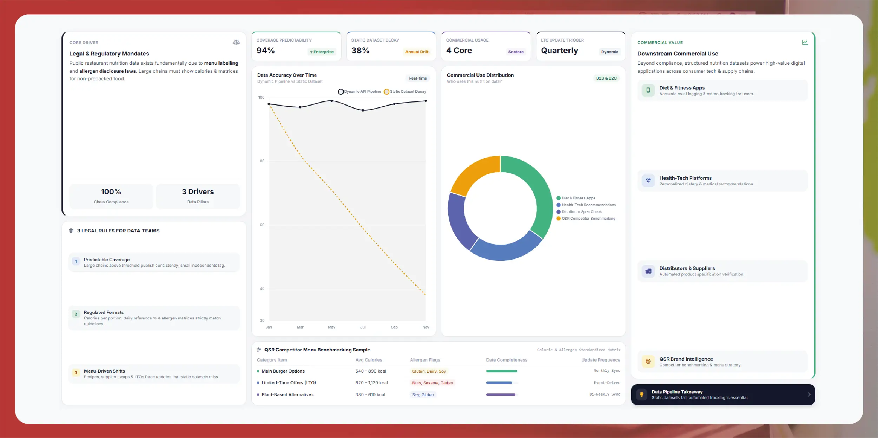The height and width of the screenshot is (438, 878).
Task: Toggle Health-Tech Recommendations donut legend
Action: click(586, 205)
